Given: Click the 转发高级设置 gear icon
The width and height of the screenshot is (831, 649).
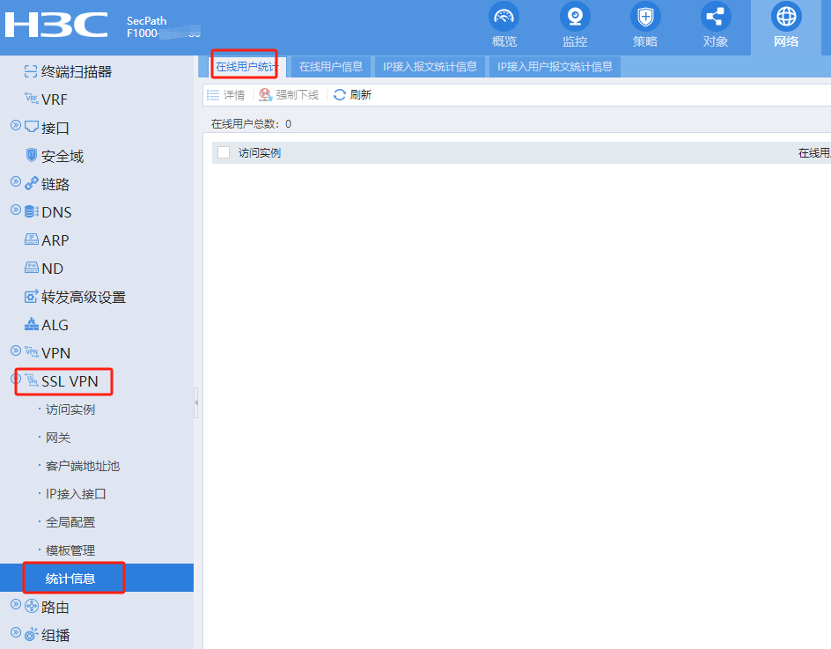Looking at the screenshot, I should pyautogui.click(x=32, y=297).
